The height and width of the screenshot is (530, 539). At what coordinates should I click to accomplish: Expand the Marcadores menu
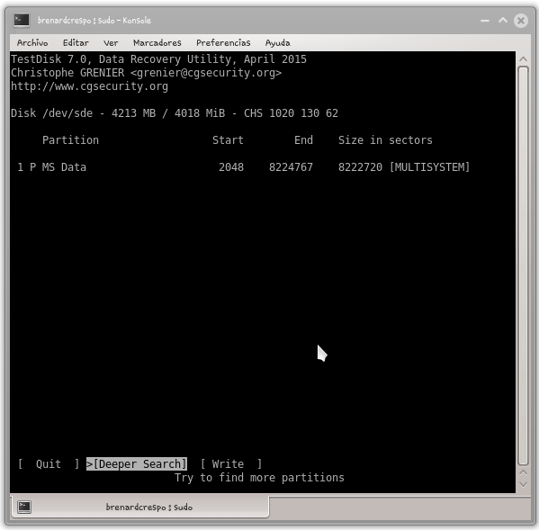[x=157, y=42]
